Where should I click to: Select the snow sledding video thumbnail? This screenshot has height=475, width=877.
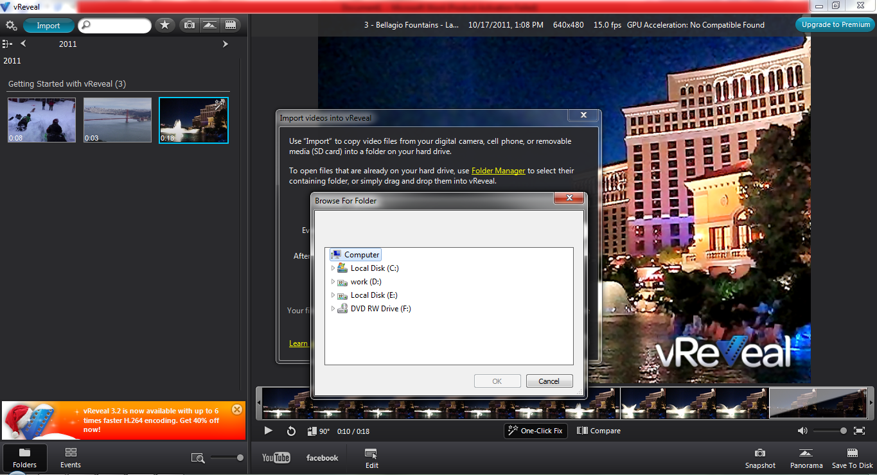pyautogui.click(x=42, y=120)
